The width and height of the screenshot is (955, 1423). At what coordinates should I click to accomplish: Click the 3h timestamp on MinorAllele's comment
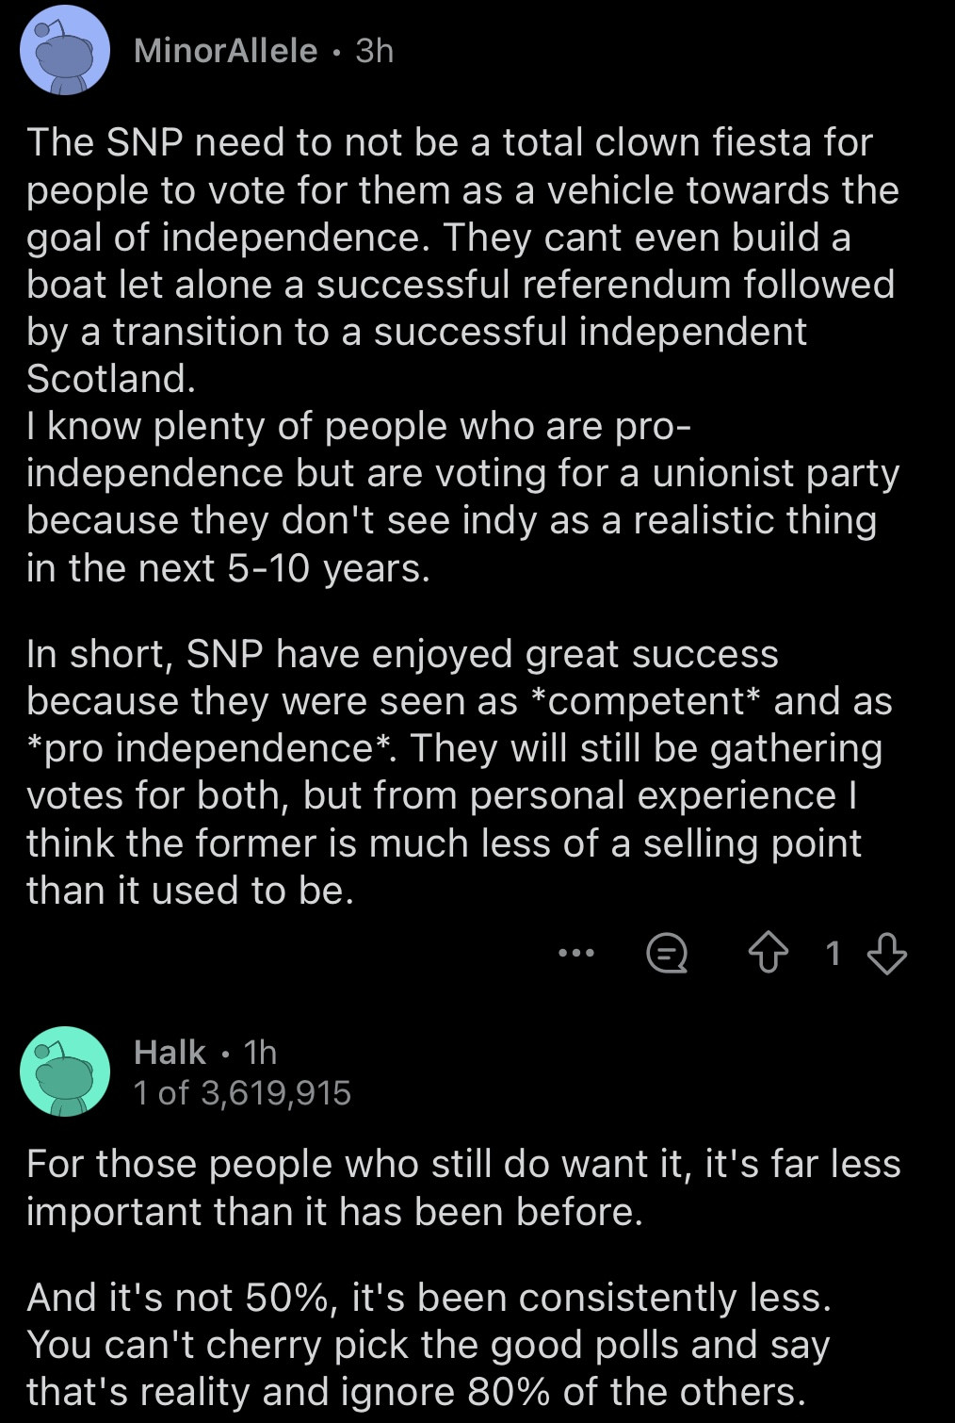(x=375, y=50)
